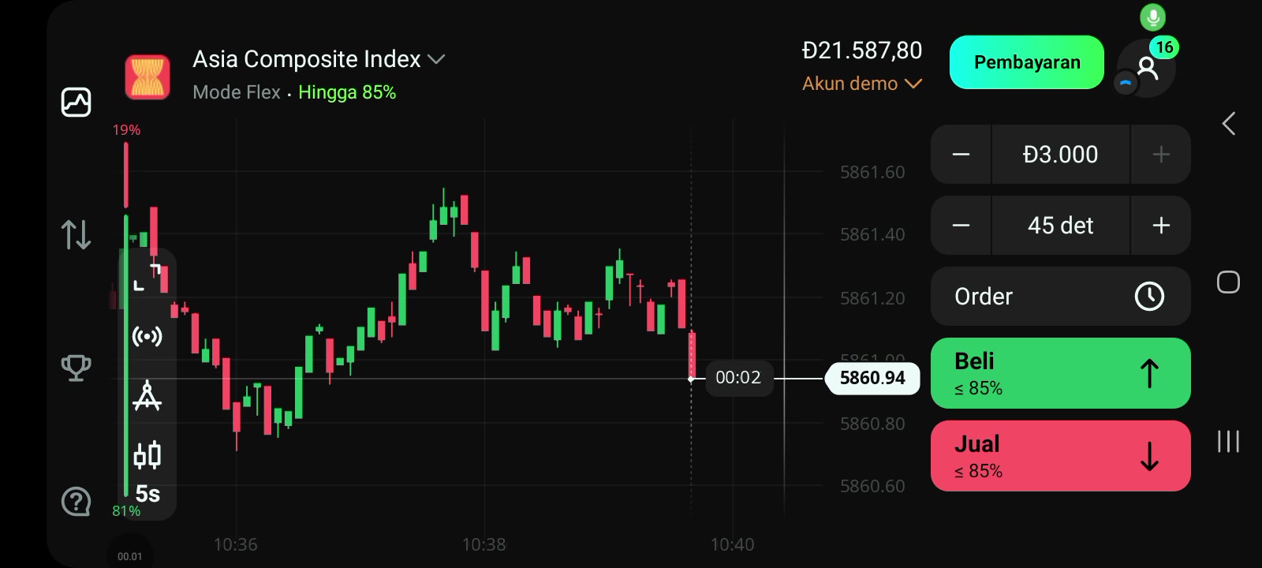Viewport: 1262px width, 568px height.
Task: Decrease the Đ3.000 trade amount
Action: (x=961, y=155)
